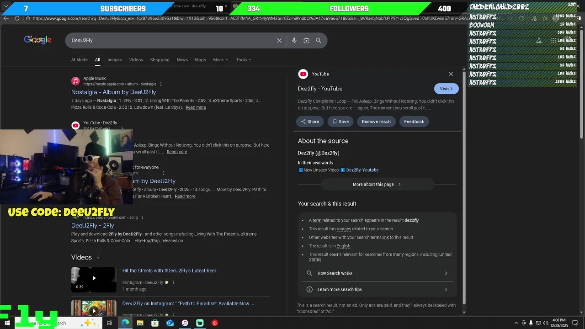This screenshot has width=585, height=329.
Task: Click the microphone tray icon
Action: 531,323
